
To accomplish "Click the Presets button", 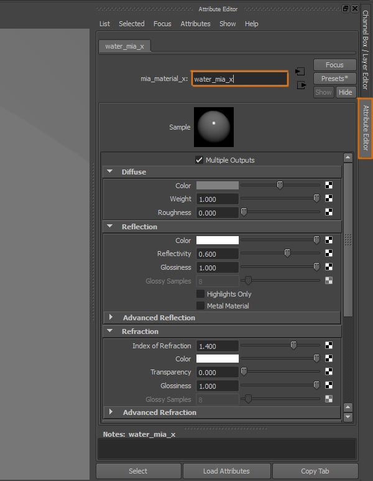I will tap(334, 79).
